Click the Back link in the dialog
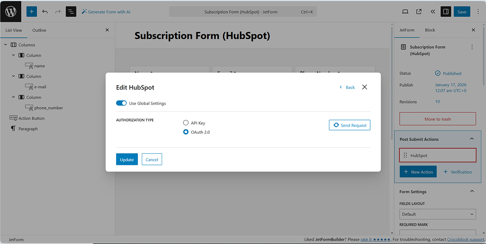Screen dimensions: 486x244 click(347, 87)
